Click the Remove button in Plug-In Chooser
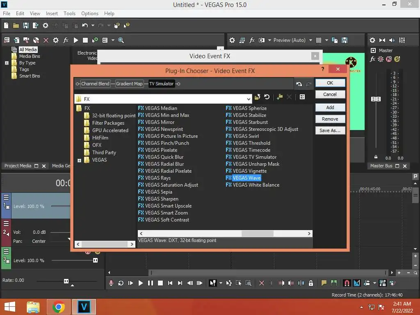Screen dimensions: 420x315 (x=330, y=119)
